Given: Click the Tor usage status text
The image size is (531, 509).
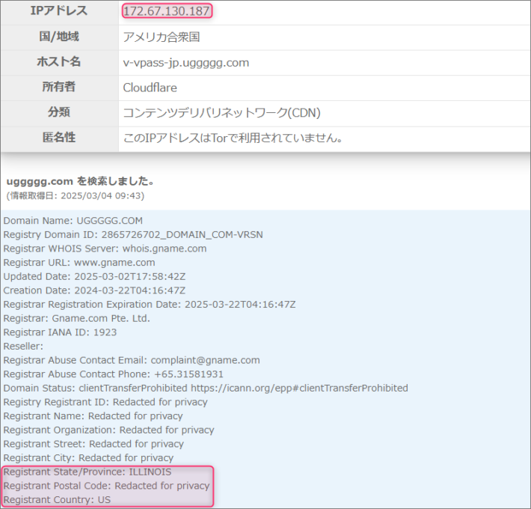Looking at the screenshot, I should 233,139.
